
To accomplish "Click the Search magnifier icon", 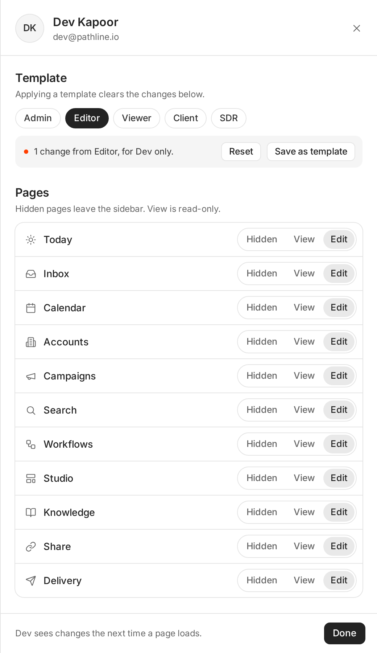I will [31, 410].
